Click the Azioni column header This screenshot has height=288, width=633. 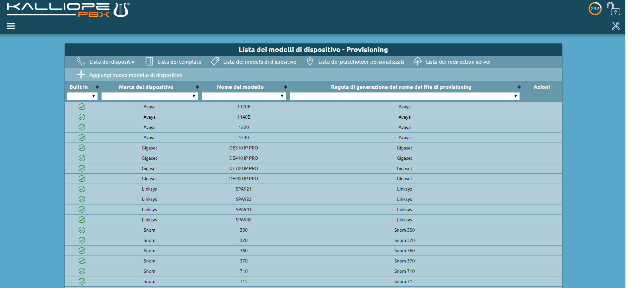tap(541, 87)
